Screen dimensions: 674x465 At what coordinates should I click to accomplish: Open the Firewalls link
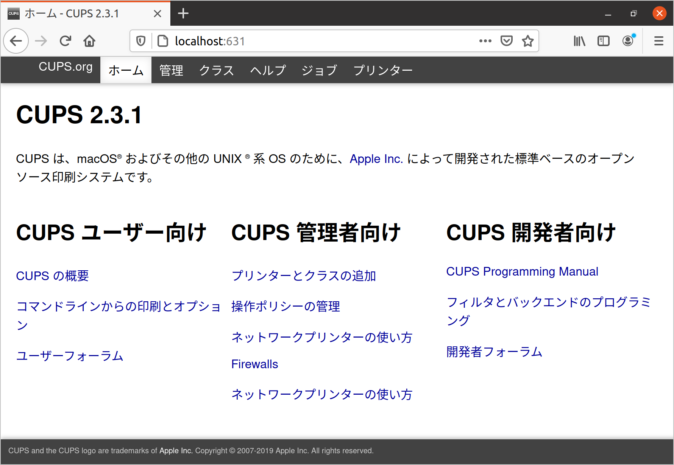tap(254, 364)
